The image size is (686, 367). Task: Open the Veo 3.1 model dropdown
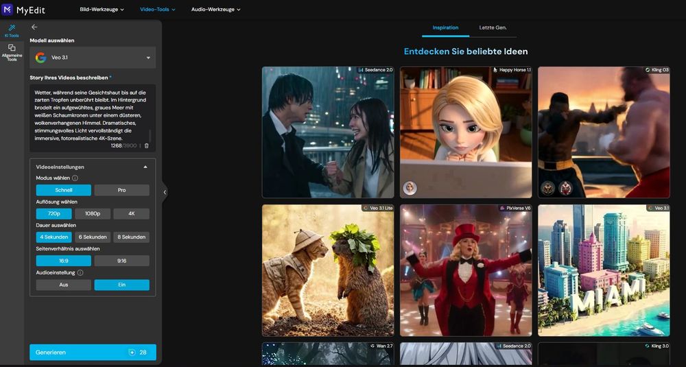pos(93,58)
